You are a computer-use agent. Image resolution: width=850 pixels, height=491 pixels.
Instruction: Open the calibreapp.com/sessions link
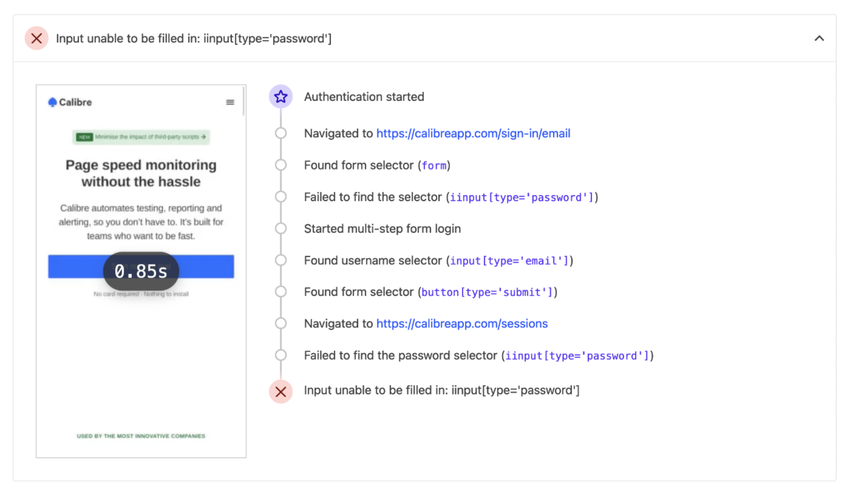[x=461, y=323]
